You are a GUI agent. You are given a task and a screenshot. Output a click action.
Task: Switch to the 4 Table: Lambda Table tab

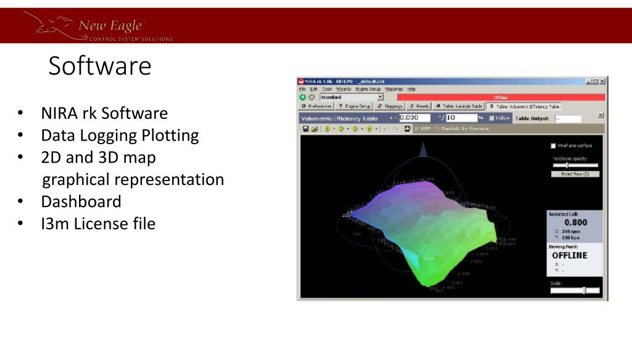[459, 106]
